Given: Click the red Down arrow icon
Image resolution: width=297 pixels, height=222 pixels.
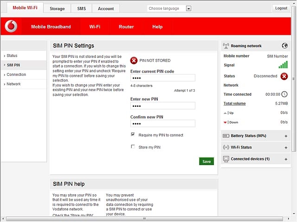Looking at the screenshot, I should click(x=225, y=123).
